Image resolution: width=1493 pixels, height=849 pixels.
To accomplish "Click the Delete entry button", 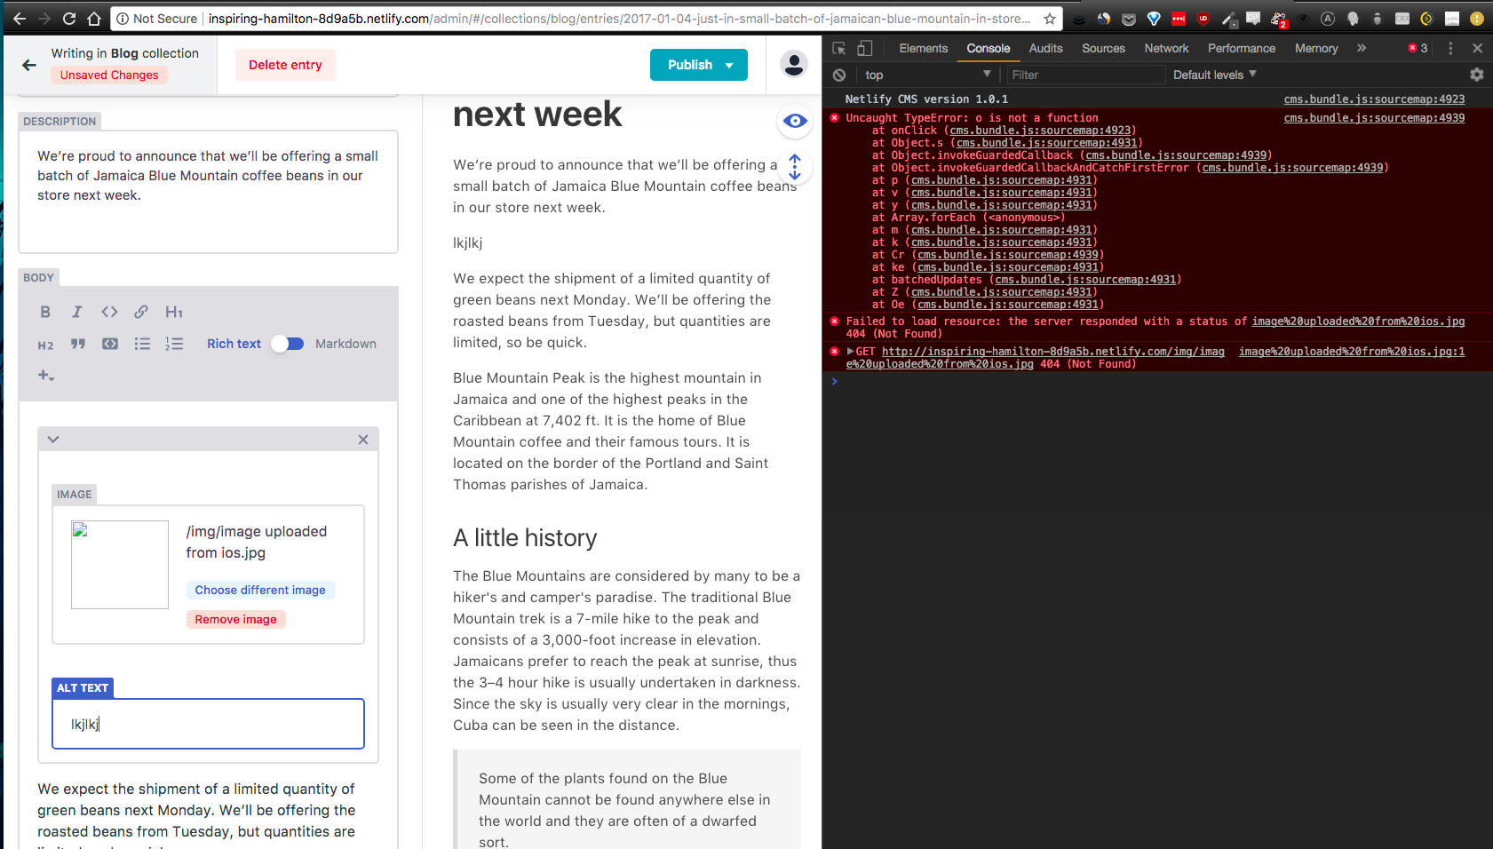I will 285,64.
